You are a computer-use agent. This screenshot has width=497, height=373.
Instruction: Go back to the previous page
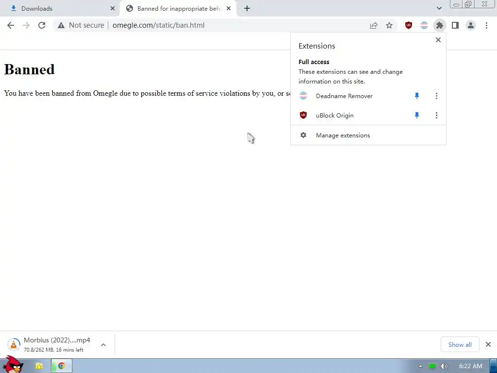click(x=11, y=25)
